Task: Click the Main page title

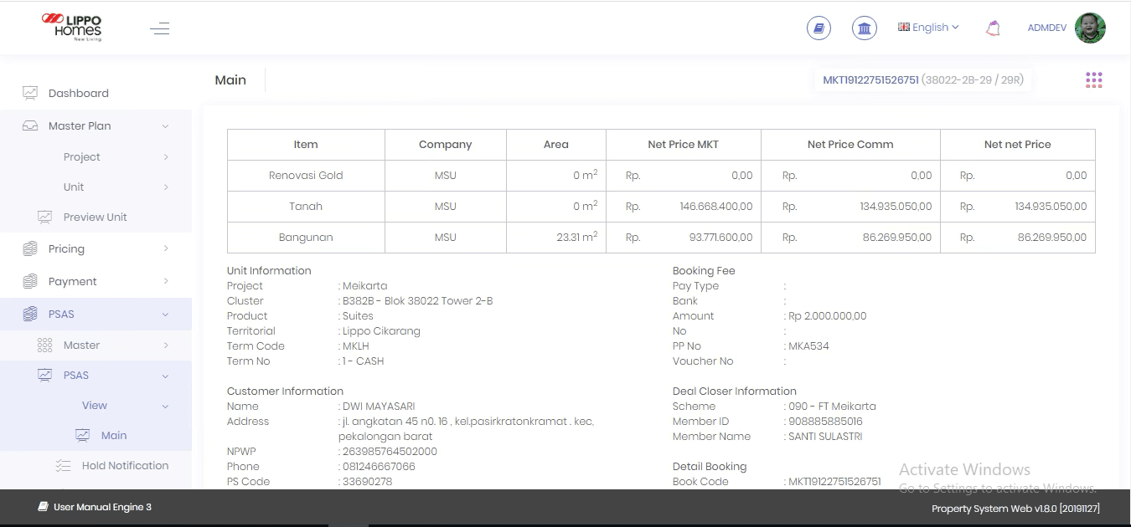Action: click(x=230, y=80)
